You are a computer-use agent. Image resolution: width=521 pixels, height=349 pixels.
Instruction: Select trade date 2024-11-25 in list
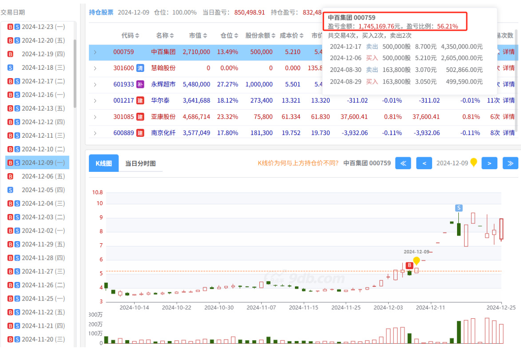point(37,299)
